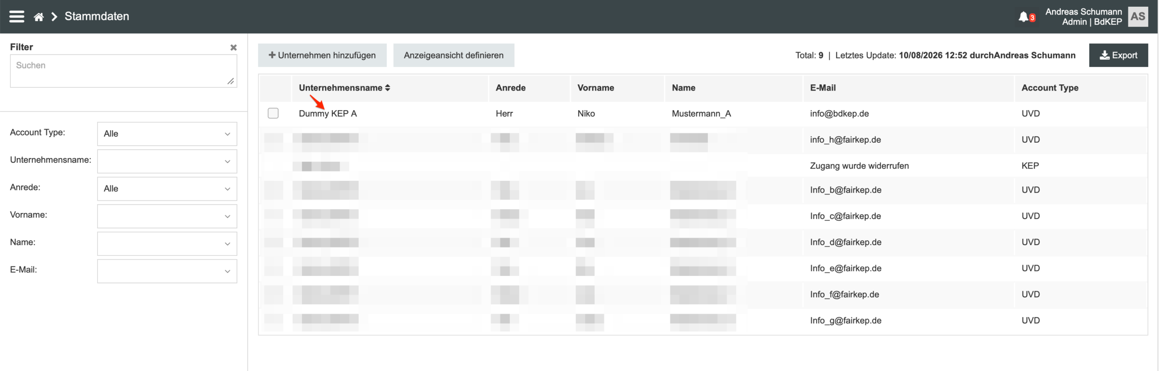Screen dimensions: 1161x371
Task: Close the Filter panel with X
Action: [233, 47]
